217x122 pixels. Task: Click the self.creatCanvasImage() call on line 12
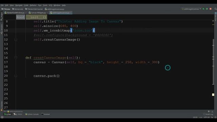tap(57, 40)
